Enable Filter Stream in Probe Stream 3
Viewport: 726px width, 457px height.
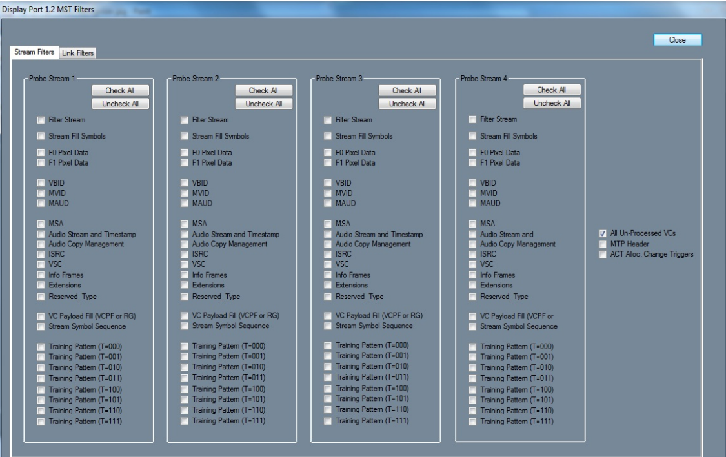click(x=328, y=120)
